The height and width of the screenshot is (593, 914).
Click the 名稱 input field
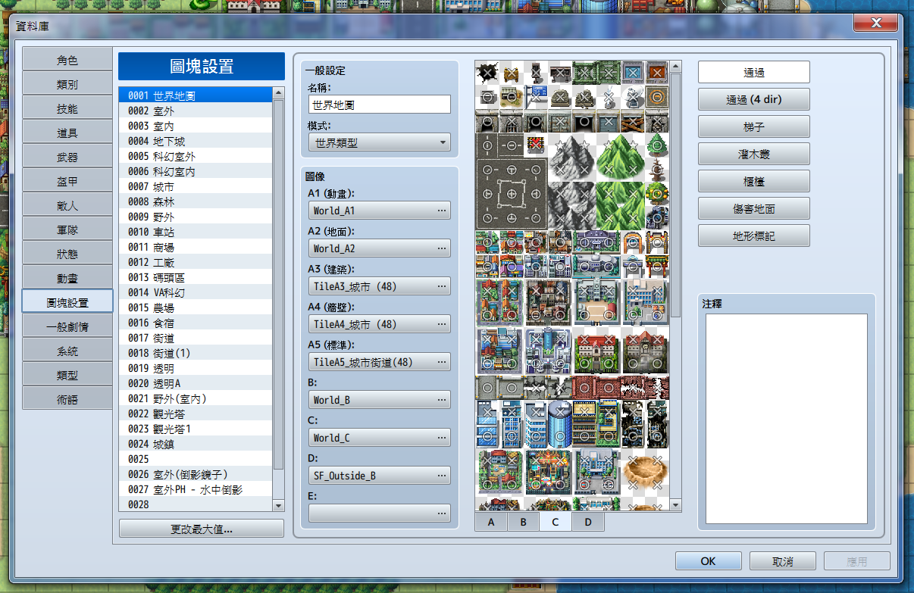point(380,105)
